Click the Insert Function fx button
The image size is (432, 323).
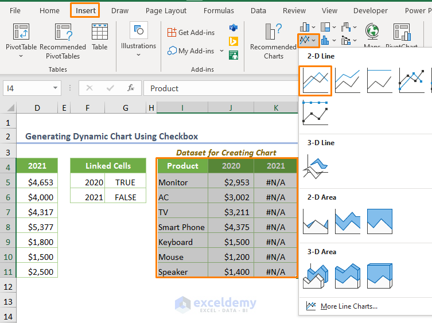click(x=131, y=88)
